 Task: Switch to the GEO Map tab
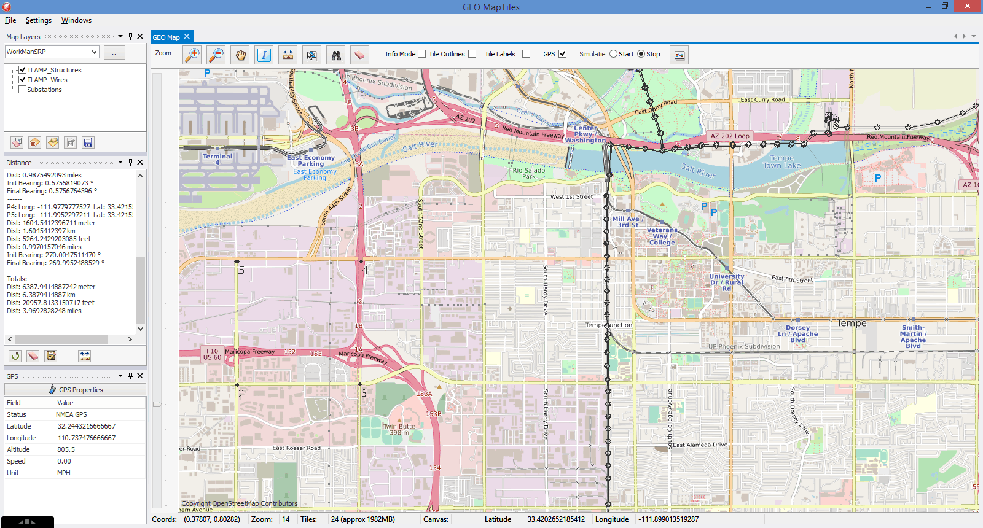(x=166, y=37)
